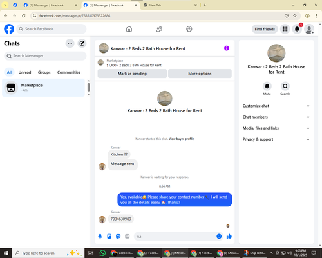Click Mark as pending button
Viewport: 322px width, 258px height.
click(x=132, y=74)
